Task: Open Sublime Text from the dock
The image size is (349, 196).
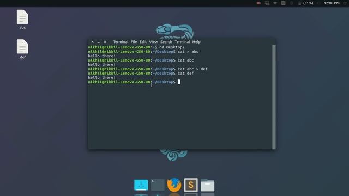Action: [x=191, y=185]
